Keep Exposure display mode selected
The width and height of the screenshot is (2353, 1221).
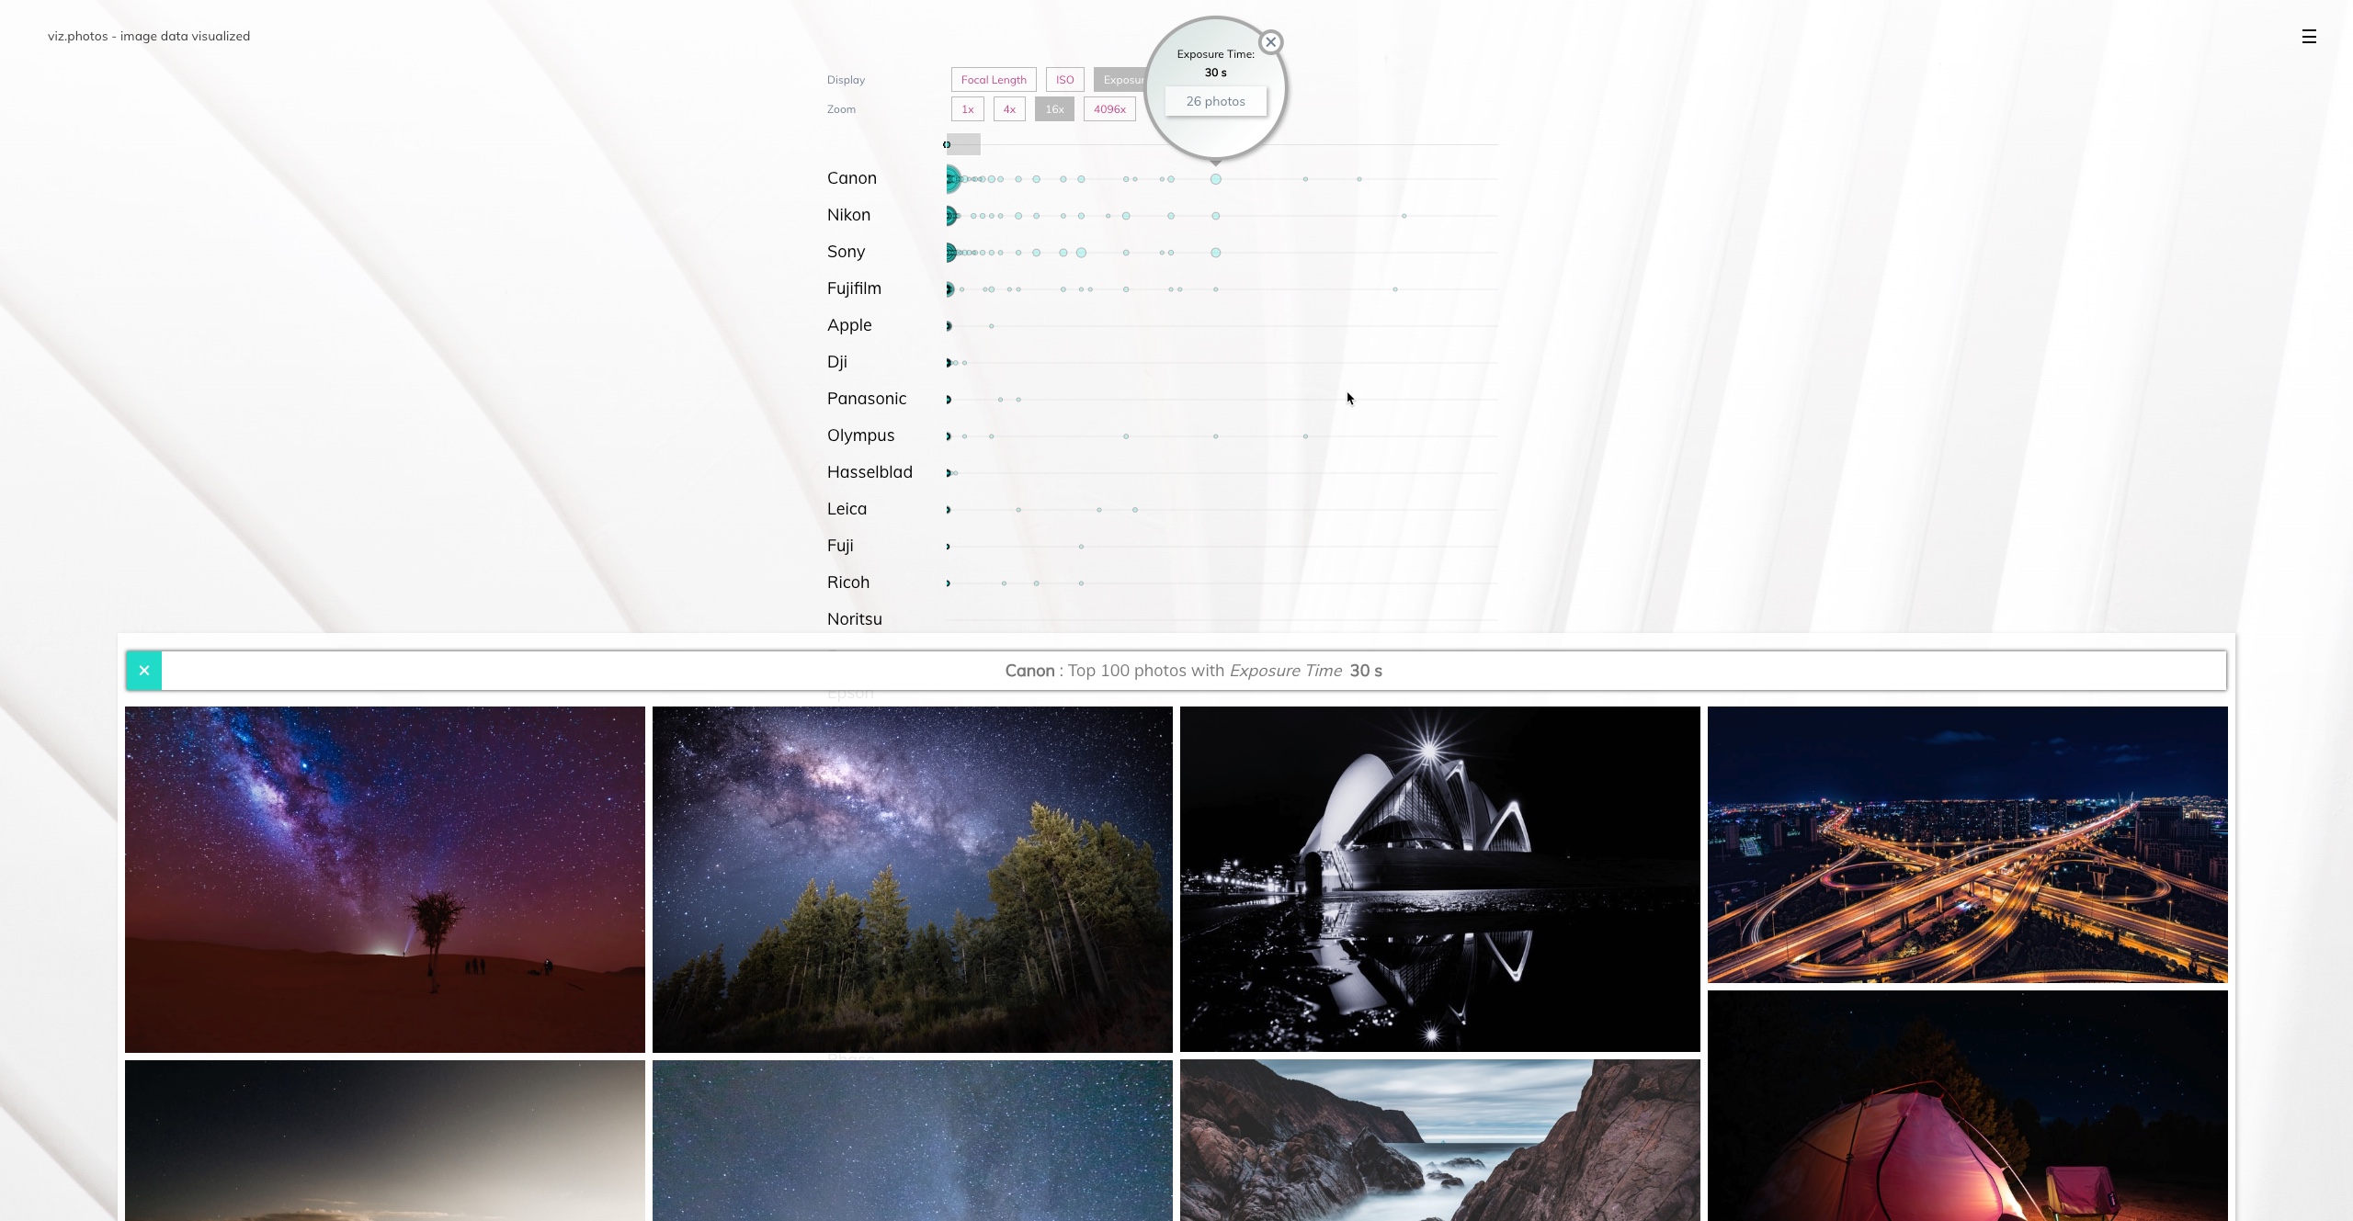coord(1123,79)
